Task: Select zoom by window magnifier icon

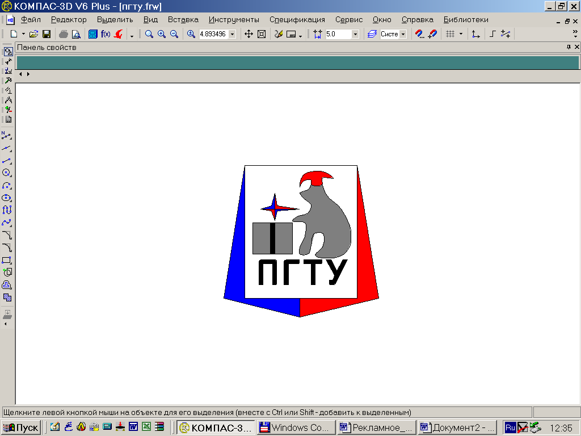Action: click(x=149, y=34)
